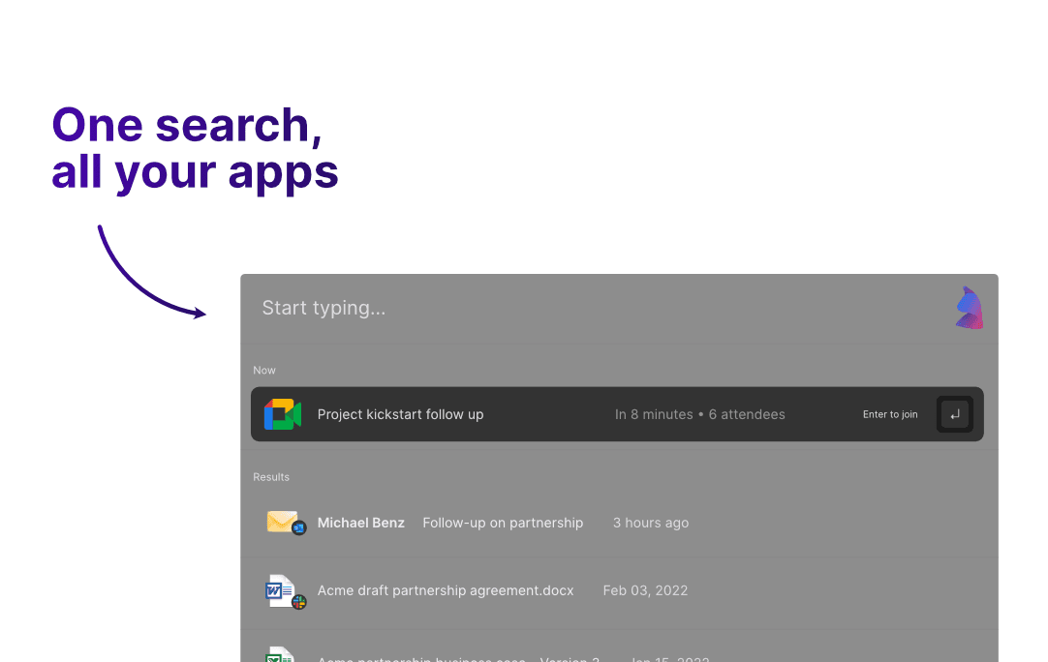Open Project kickstart follow up meeting
Viewport: 1048px width, 662px height.
[x=400, y=414]
